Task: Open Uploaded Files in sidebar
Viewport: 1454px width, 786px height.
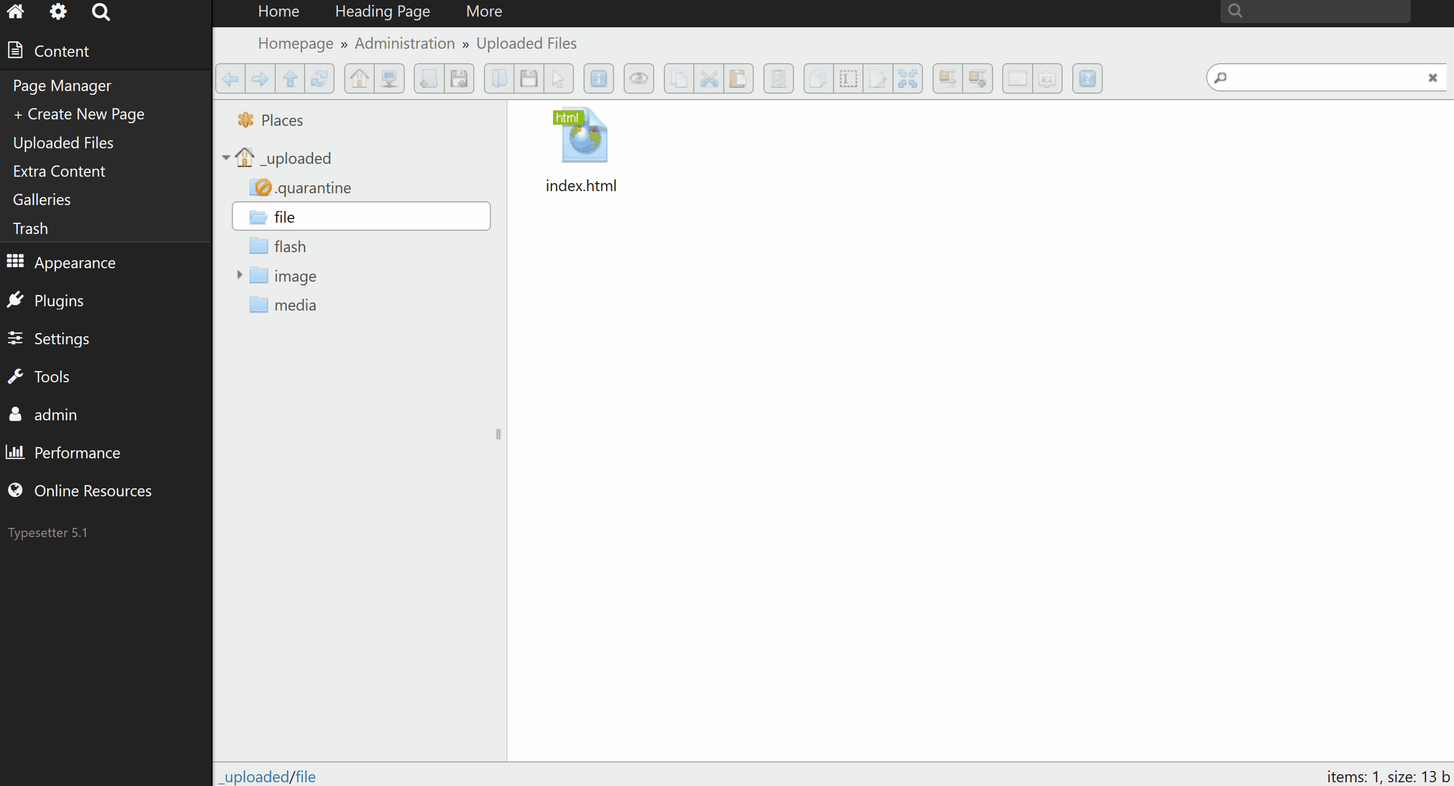Action: tap(63, 143)
